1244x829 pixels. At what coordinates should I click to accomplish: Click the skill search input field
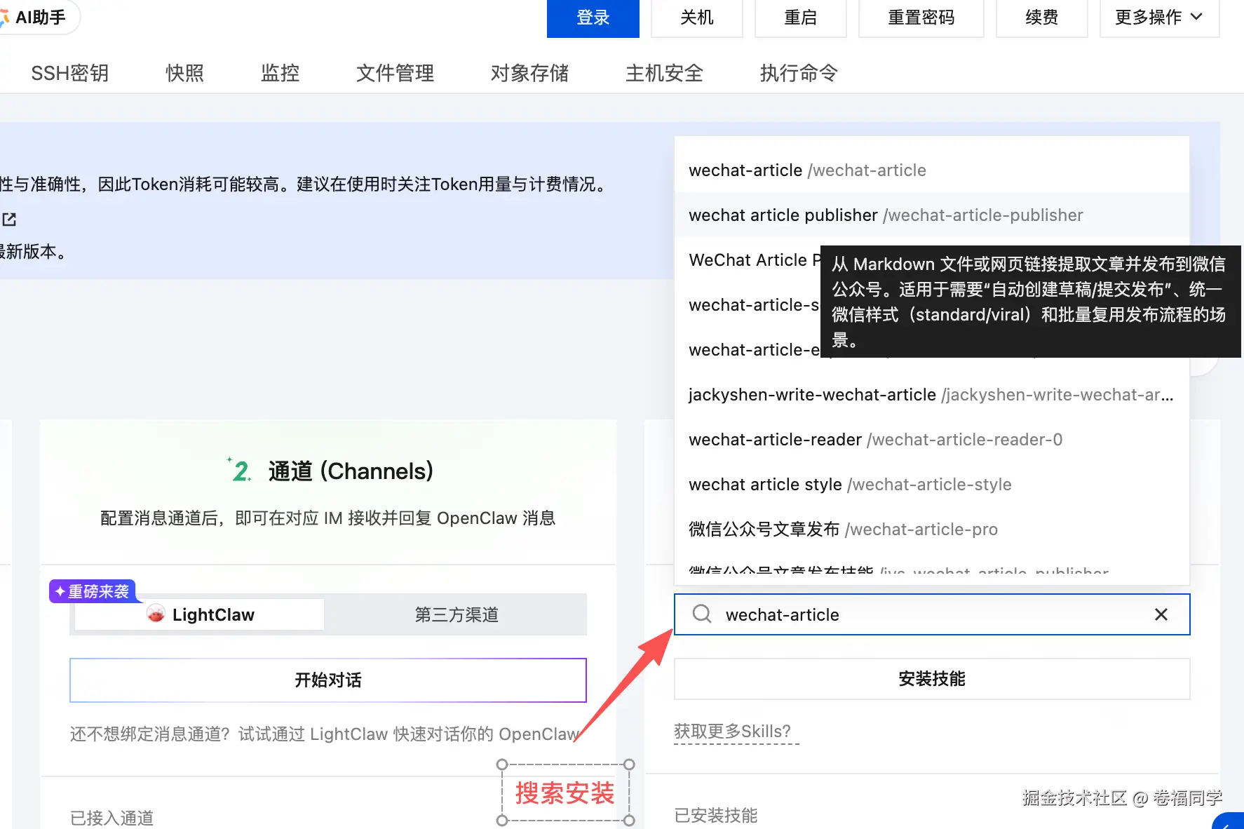(x=932, y=614)
